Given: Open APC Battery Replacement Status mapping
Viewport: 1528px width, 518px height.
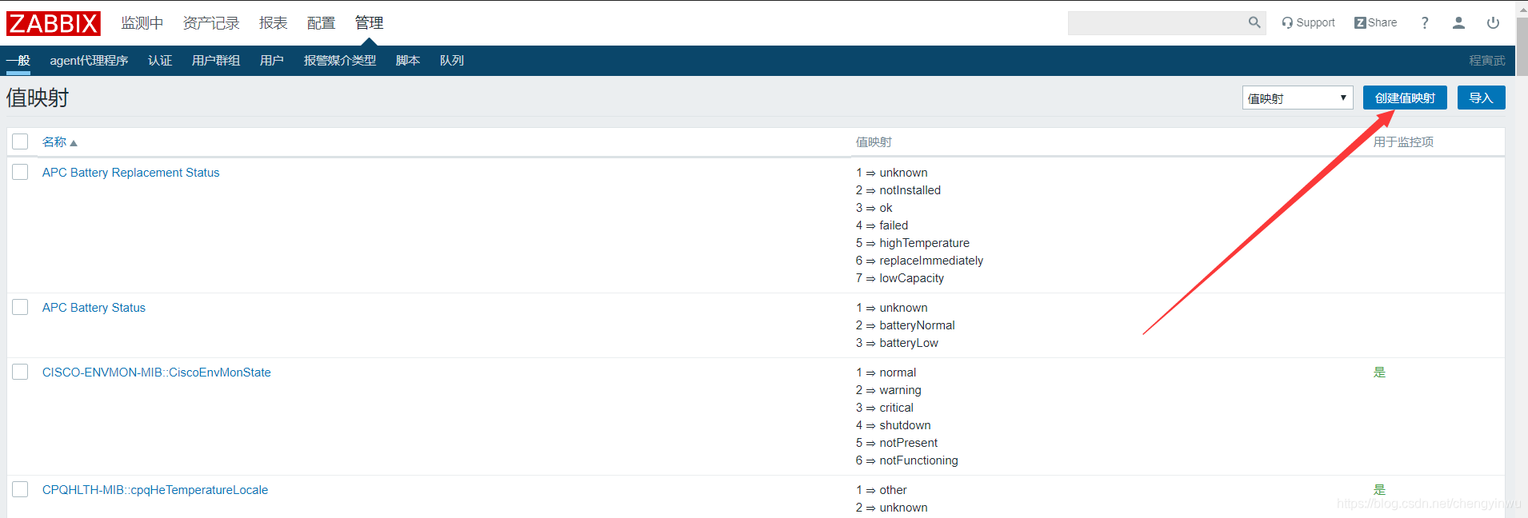Looking at the screenshot, I should click(x=130, y=173).
